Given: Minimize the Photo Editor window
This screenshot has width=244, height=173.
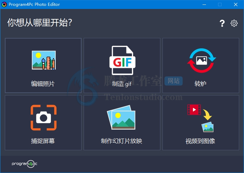Looking at the screenshot, I should [x=204, y=4].
